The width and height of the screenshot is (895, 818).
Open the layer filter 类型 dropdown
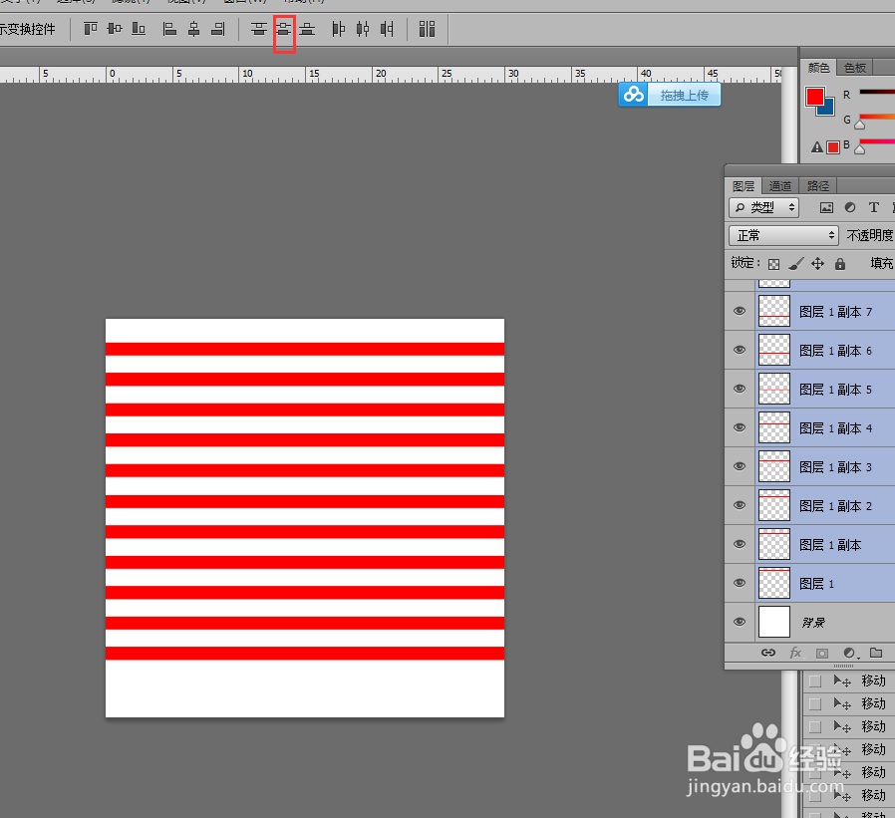(x=763, y=207)
